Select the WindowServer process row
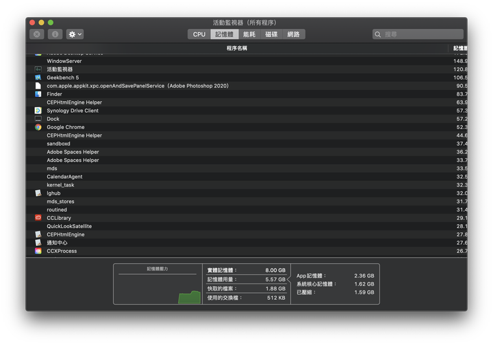This screenshot has height=345, width=493. click(246, 61)
